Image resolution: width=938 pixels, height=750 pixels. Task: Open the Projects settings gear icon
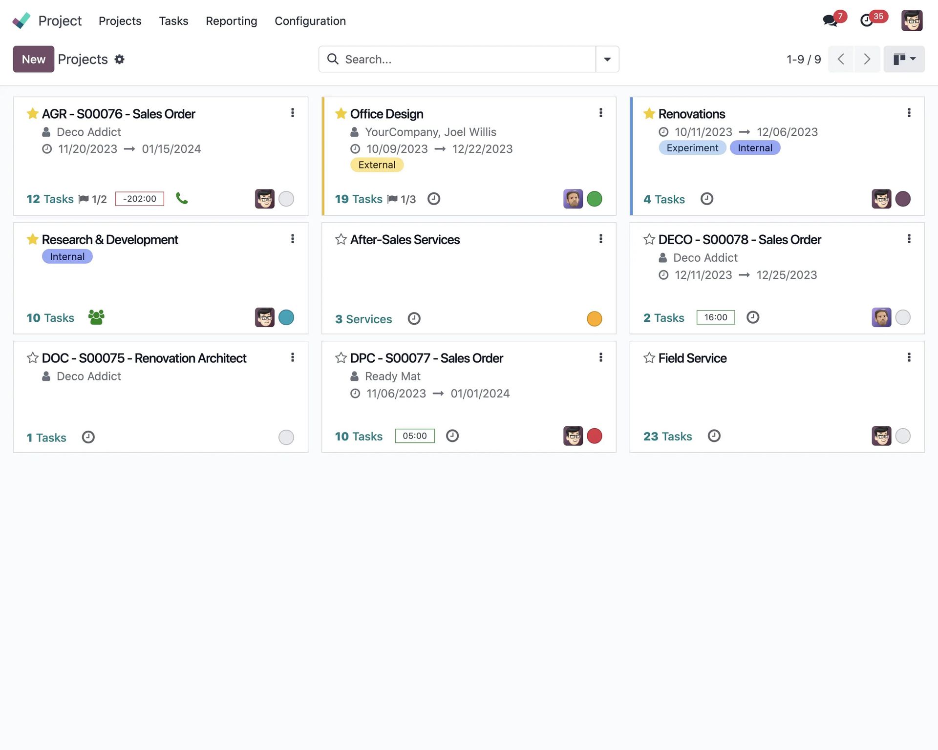[119, 59]
